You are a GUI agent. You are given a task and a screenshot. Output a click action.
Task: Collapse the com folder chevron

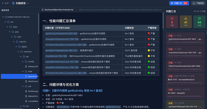click(x=12, y=37)
